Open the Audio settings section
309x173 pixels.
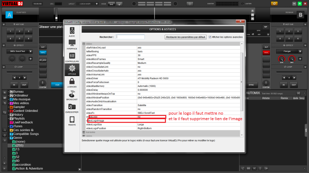pyautogui.click(x=72, y=32)
